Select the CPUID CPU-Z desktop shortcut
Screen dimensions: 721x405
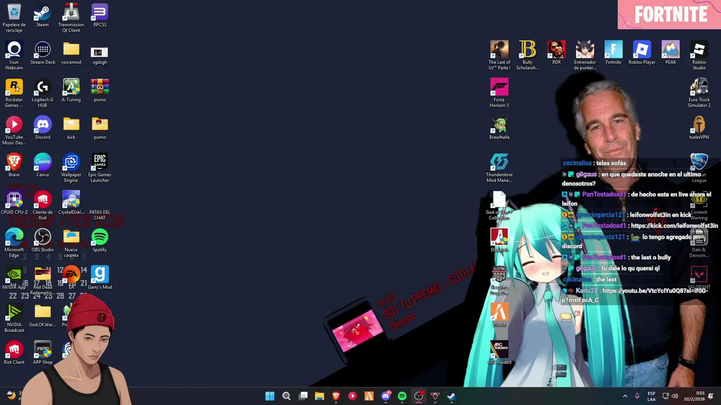click(14, 204)
